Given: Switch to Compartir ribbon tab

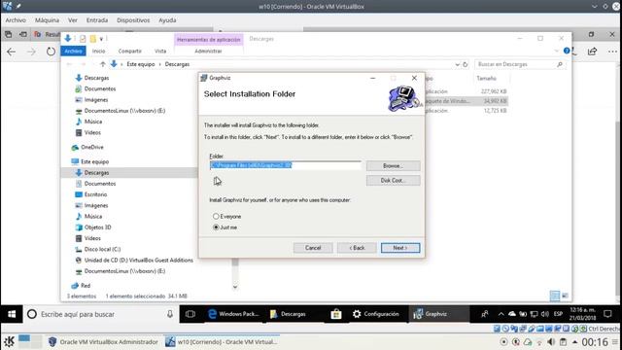Looking at the screenshot, I should point(129,51).
